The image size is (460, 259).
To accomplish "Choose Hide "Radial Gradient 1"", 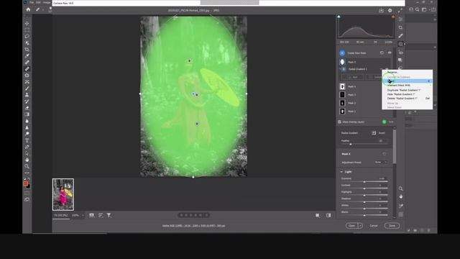I will click(401, 94).
